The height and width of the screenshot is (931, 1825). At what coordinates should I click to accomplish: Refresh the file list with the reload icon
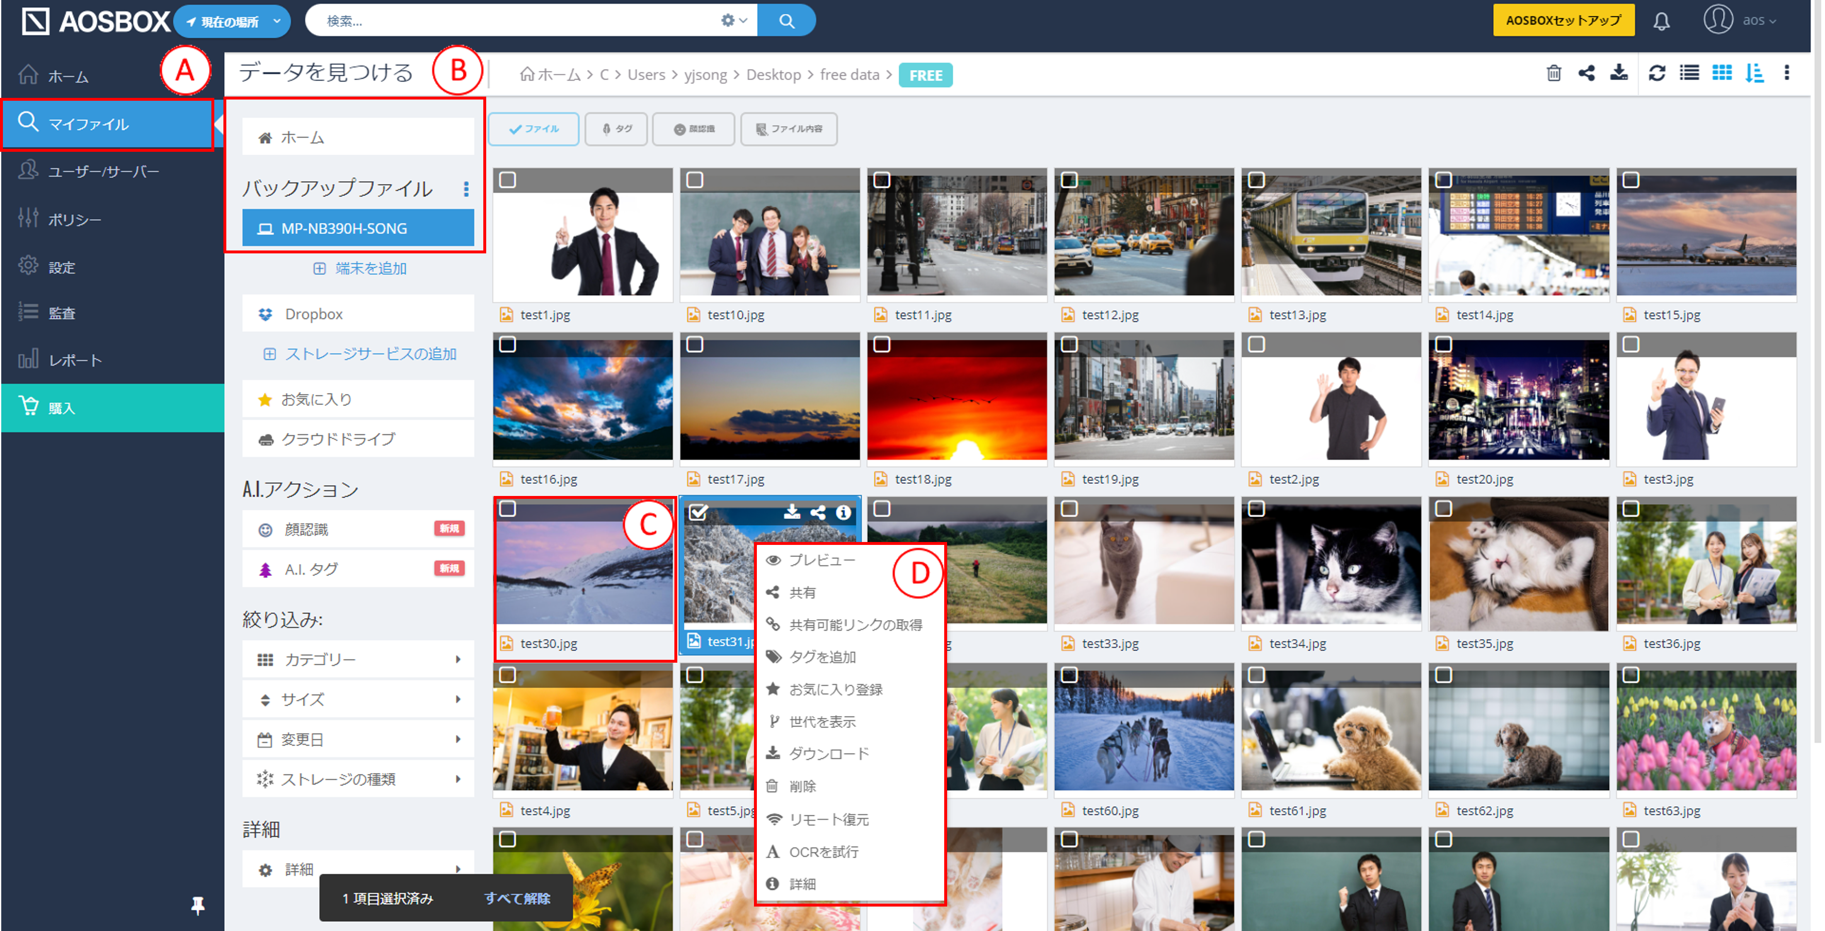(x=1656, y=73)
